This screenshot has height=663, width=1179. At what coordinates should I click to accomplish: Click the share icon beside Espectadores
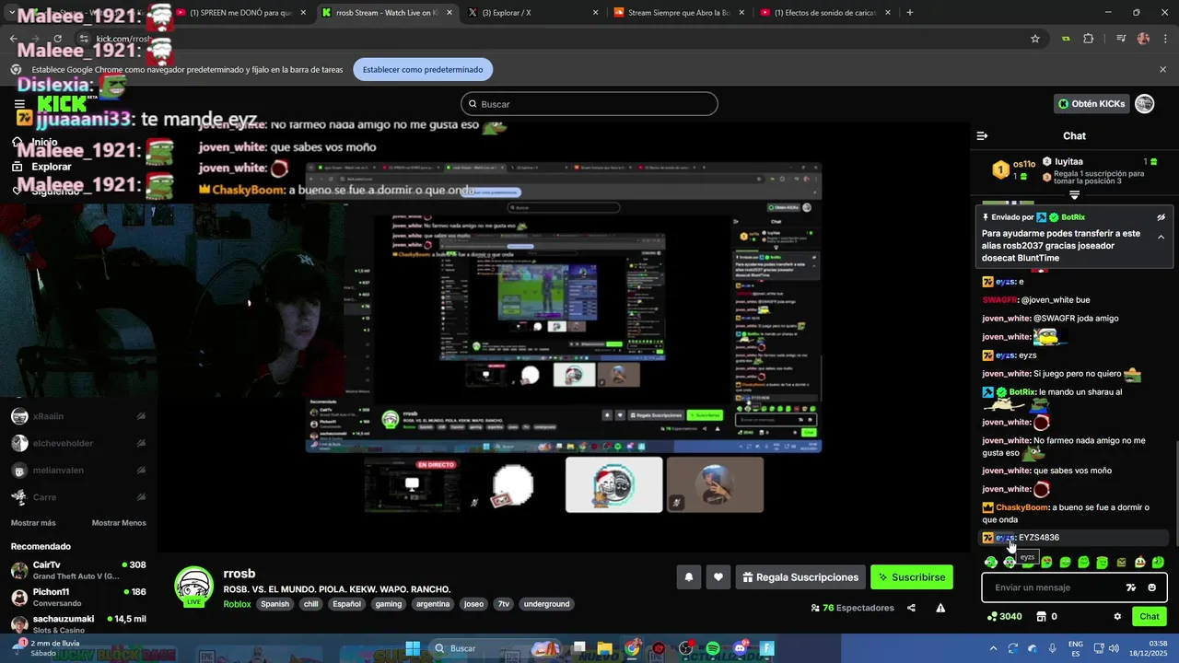pyautogui.click(x=911, y=608)
